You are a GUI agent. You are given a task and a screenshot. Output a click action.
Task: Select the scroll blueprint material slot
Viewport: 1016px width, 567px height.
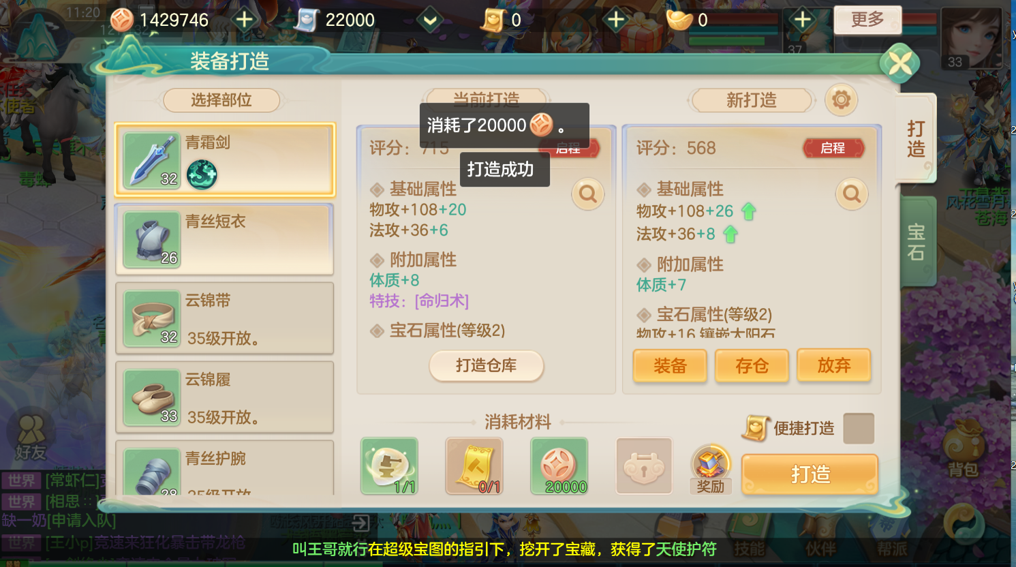474,466
